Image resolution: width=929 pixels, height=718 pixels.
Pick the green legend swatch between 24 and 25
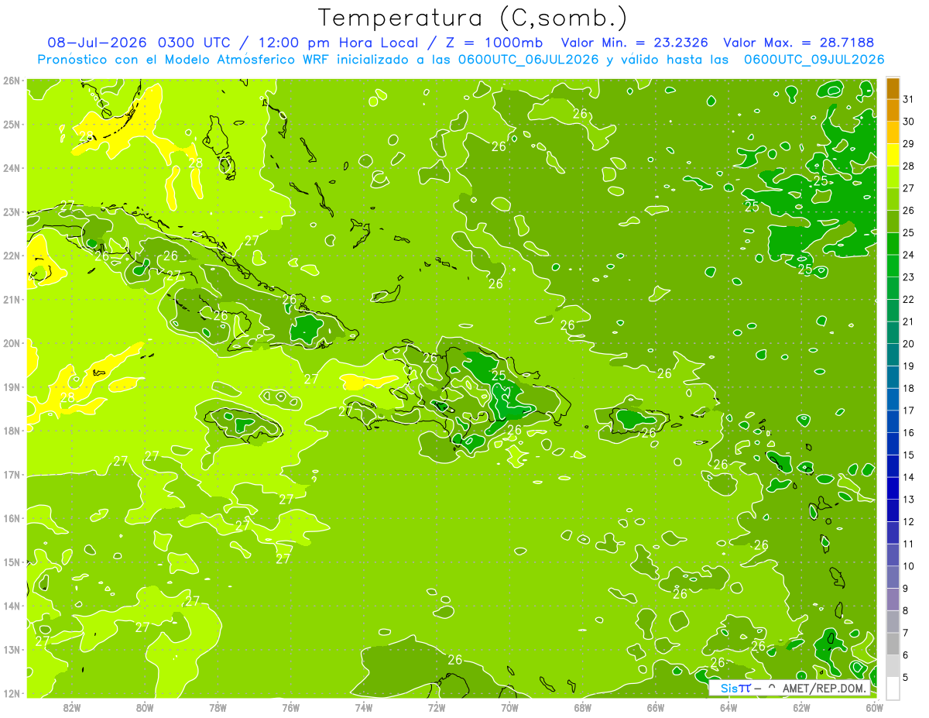tap(893, 243)
